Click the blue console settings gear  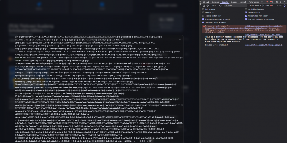(x=284, y=5)
